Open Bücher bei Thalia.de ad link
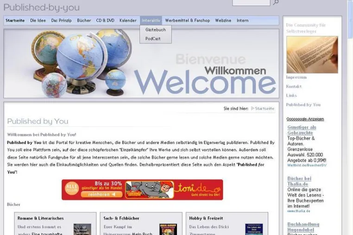The width and height of the screenshot is (353, 235). tap(299, 181)
